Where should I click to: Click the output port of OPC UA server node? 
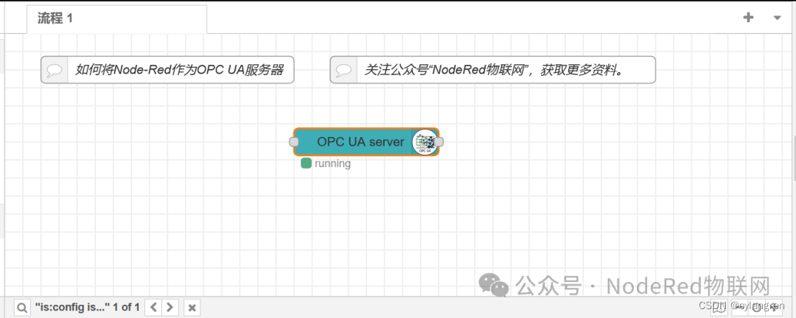[439, 142]
